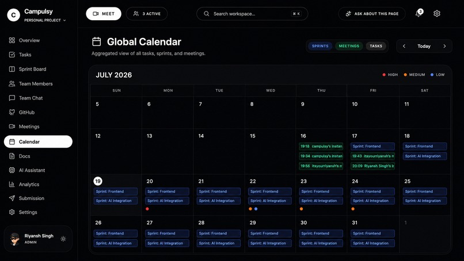The width and height of the screenshot is (464, 261).
Task: Open the AI Assistant chip icon
Action: (12, 170)
